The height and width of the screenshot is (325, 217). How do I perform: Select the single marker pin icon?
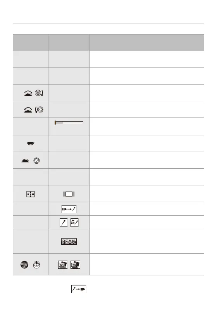tap(64, 223)
